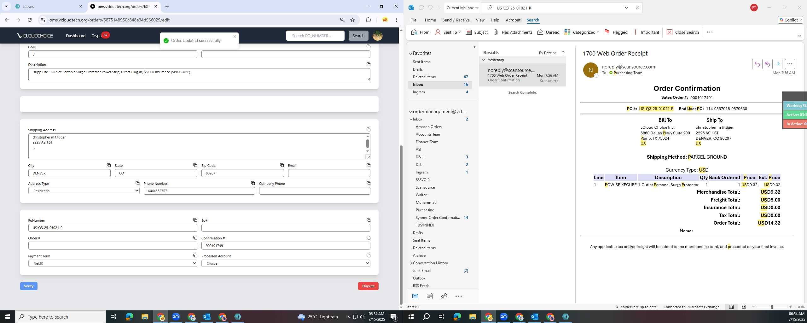Click the OMS page vertical scrollbar
807x323 pixels.
click(401, 225)
